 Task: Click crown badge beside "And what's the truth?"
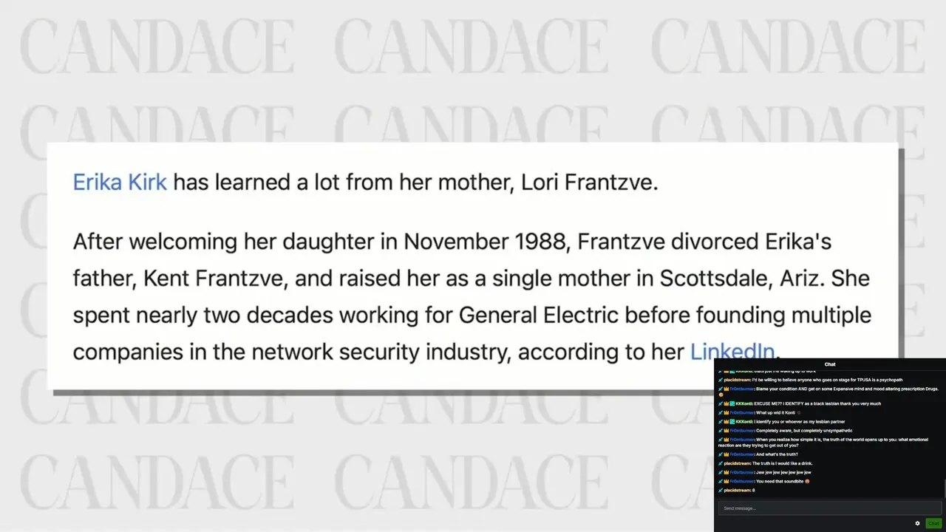[x=726, y=454]
